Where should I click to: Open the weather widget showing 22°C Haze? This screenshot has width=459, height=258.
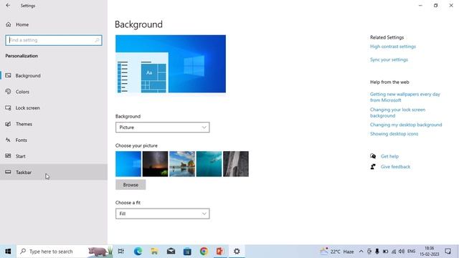(x=336, y=252)
